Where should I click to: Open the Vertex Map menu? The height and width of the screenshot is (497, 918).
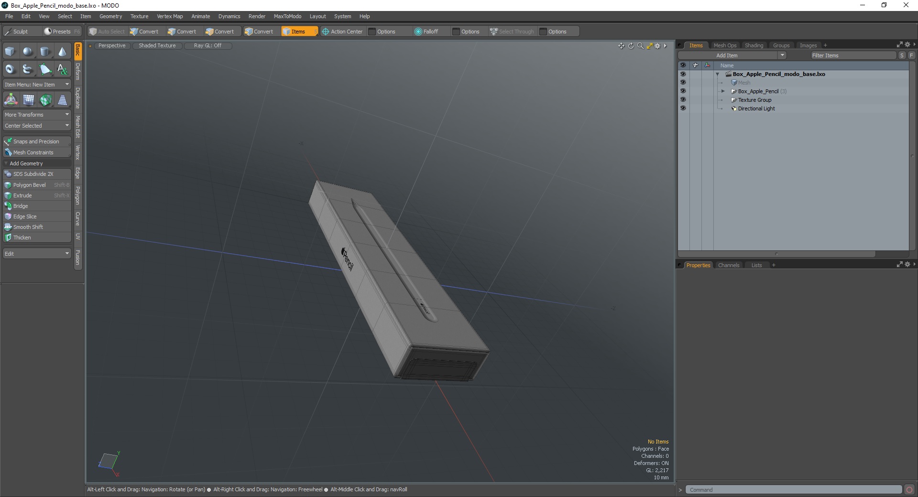[170, 16]
